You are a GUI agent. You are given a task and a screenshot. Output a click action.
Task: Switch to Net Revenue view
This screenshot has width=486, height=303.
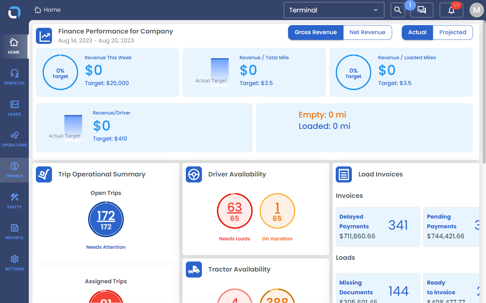368,32
